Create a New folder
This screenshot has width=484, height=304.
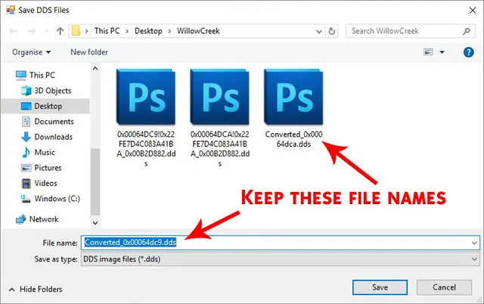point(89,52)
